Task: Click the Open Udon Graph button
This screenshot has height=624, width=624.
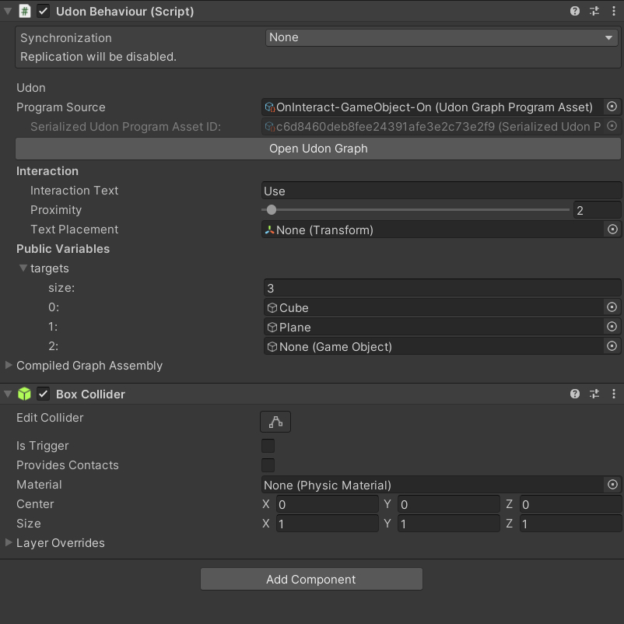Action: point(318,149)
